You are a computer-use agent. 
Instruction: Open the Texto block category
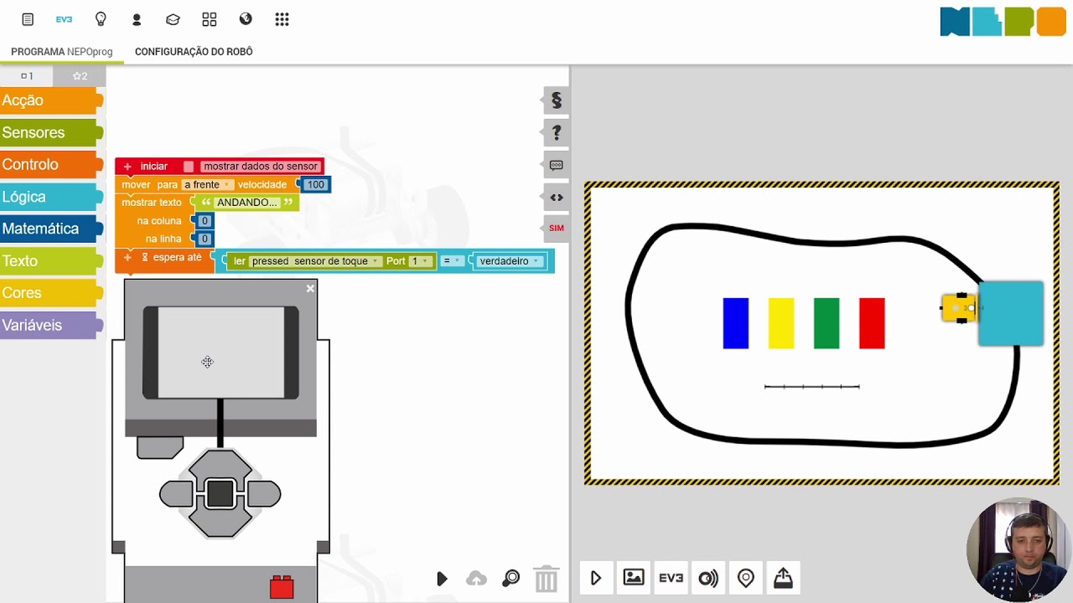coord(50,261)
